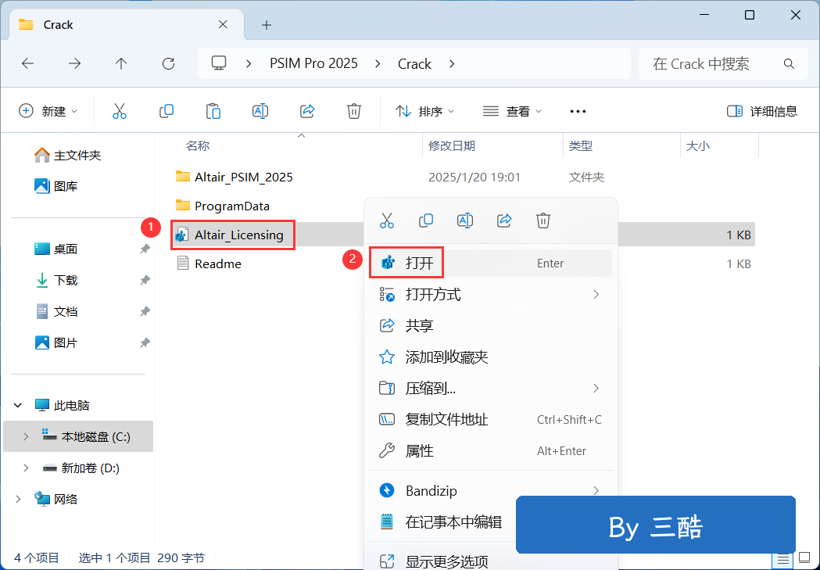The image size is (820, 570).
Task: Choose 共享 in the context menu
Action: (490, 326)
